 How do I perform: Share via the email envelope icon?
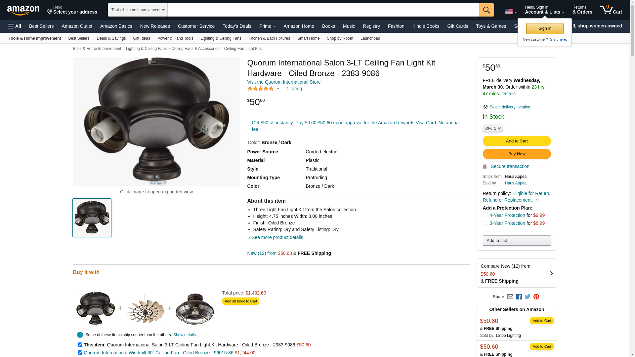tap(510, 297)
